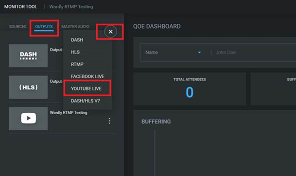Click the QOE Dashboard heading
The image size is (296, 176).
[157, 26]
